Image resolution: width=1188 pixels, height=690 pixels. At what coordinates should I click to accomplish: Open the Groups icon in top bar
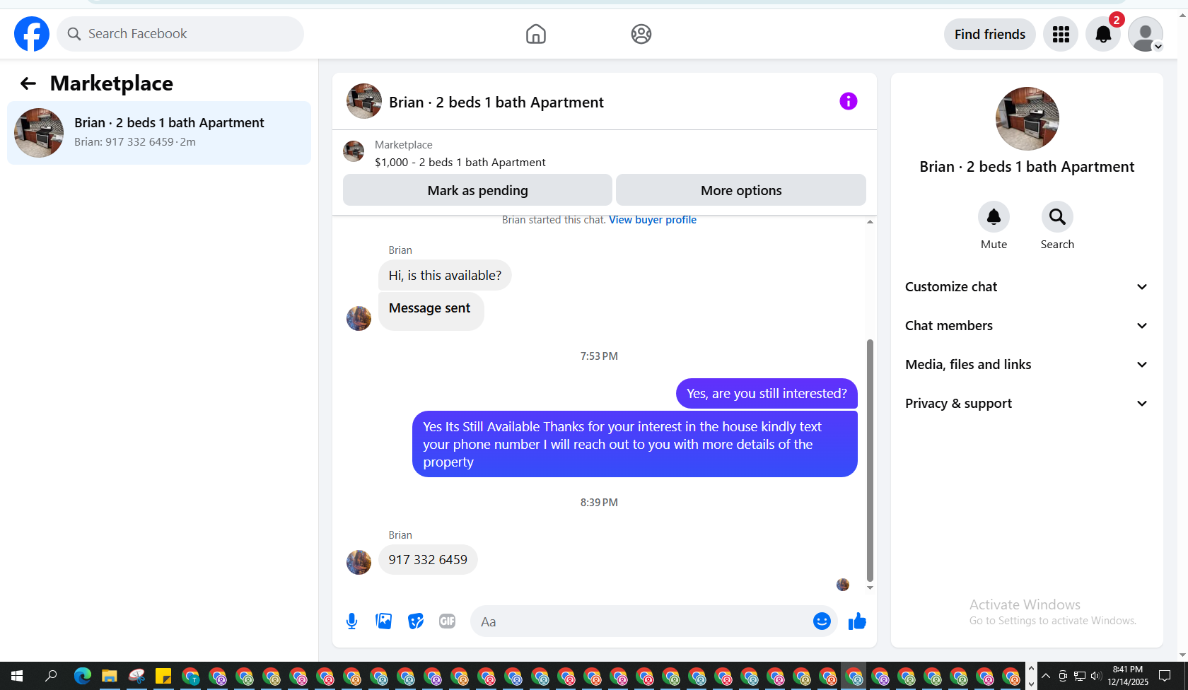pyautogui.click(x=641, y=34)
